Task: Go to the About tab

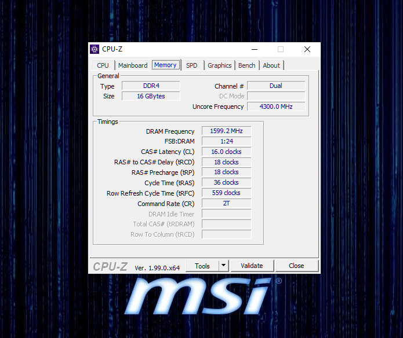Action: [x=271, y=65]
